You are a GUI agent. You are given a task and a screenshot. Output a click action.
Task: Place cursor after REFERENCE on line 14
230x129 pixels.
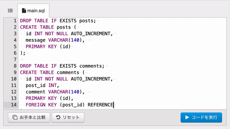pyautogui.click(x=114, y=105)
